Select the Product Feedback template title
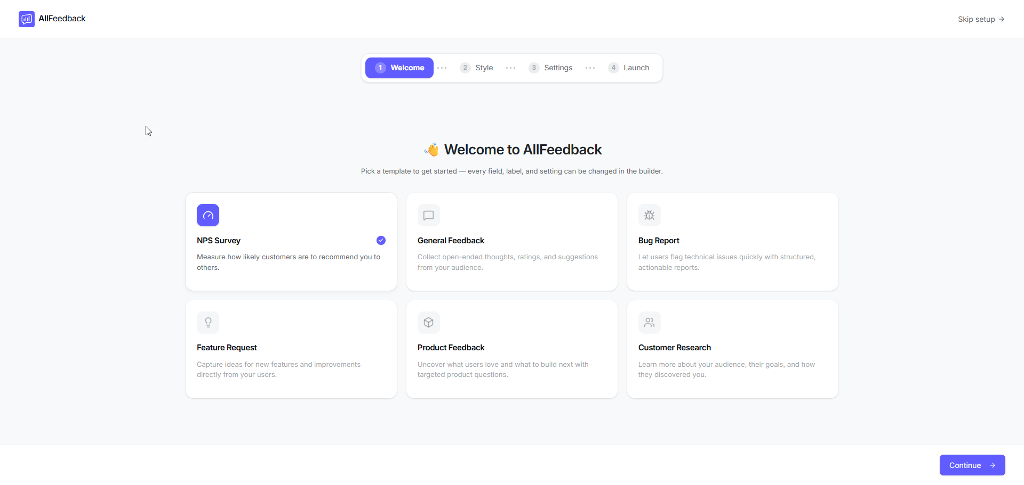Viewport: 1024px width, 485px height. point(451,348)
